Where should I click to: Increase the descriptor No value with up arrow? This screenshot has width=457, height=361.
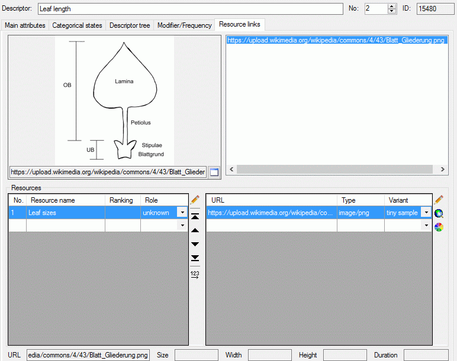pyautogui.click(x=391, y=6)
